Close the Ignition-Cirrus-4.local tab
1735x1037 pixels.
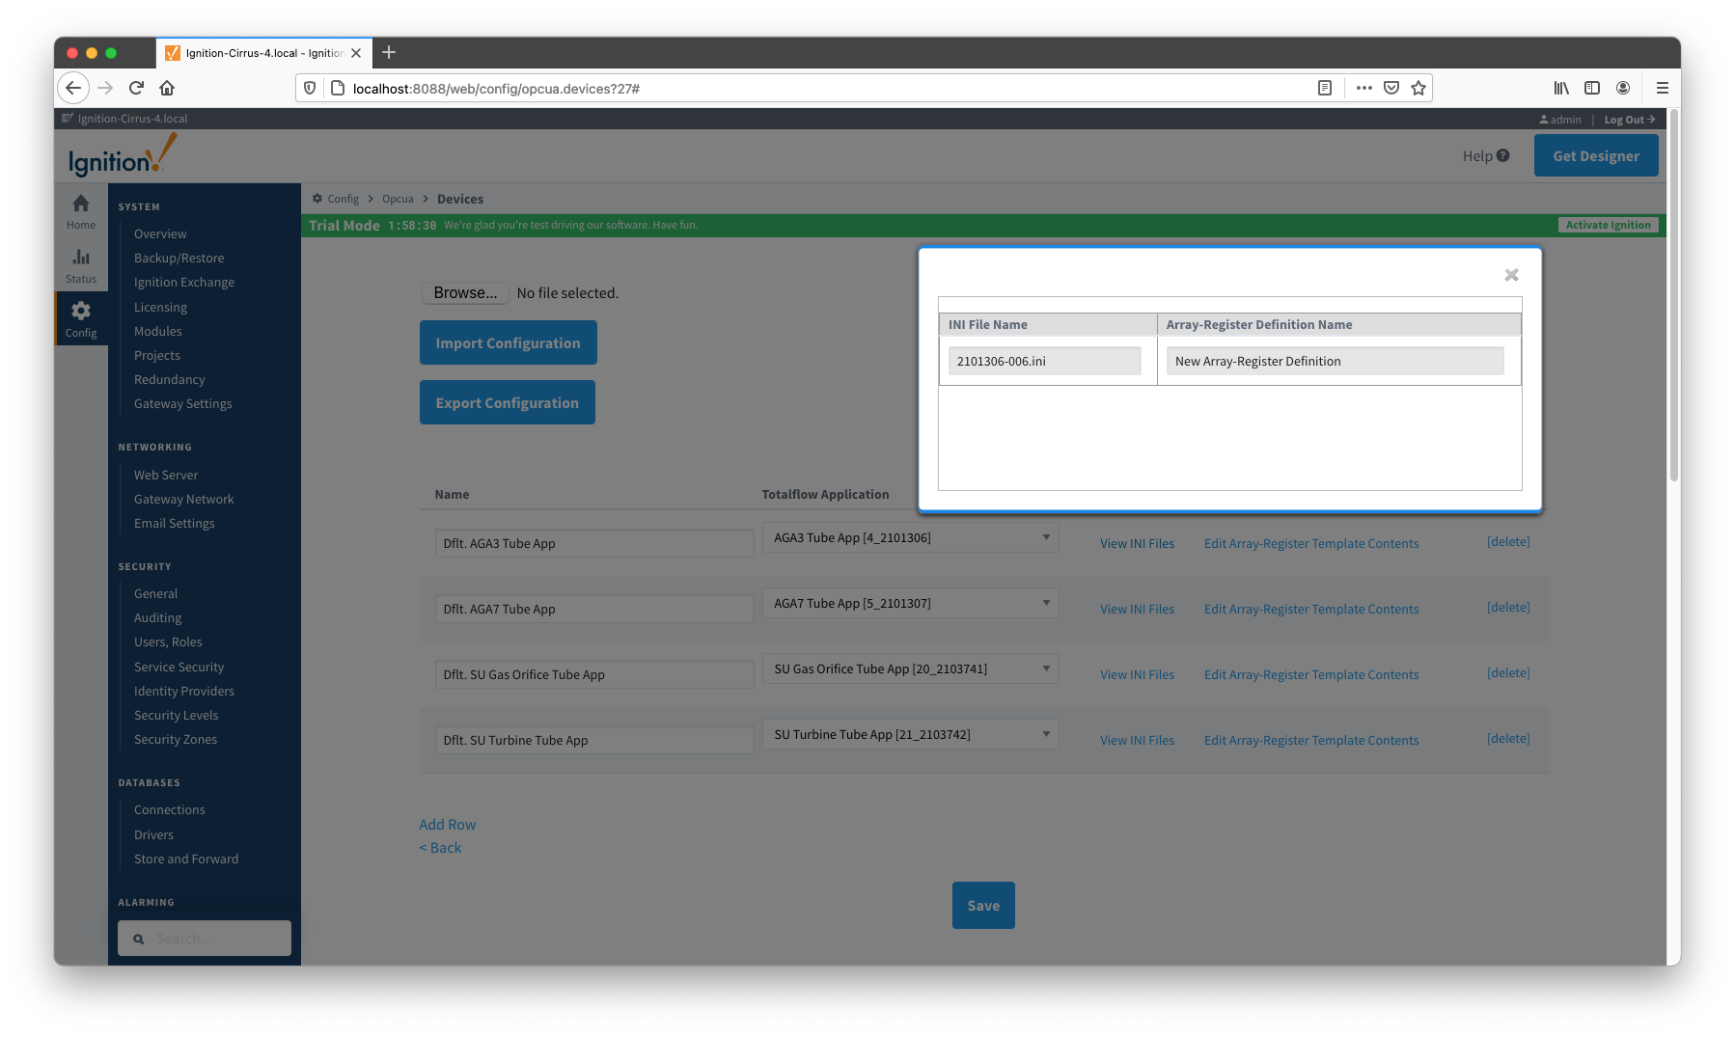pyautogui.click(x=356, y=53)
